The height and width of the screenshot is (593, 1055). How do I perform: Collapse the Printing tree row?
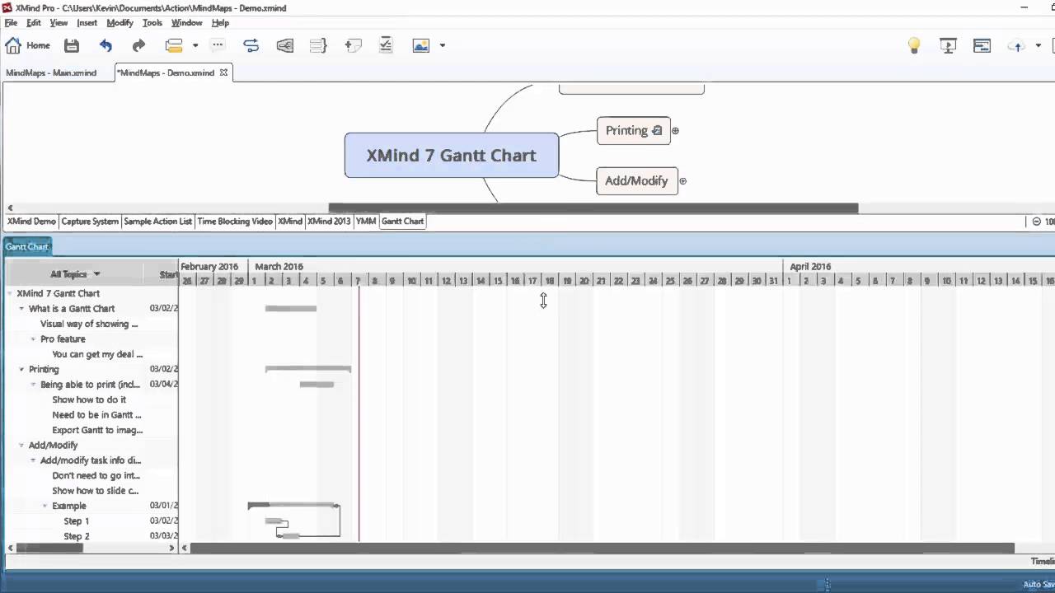pyautogui.click(x=21, y=369)
